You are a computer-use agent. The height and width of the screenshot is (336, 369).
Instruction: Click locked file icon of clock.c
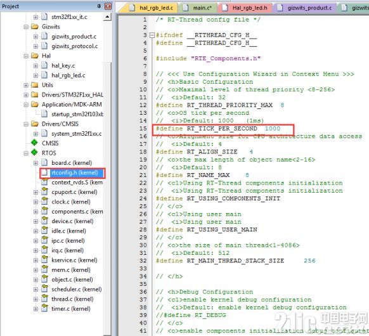[44, 201]
